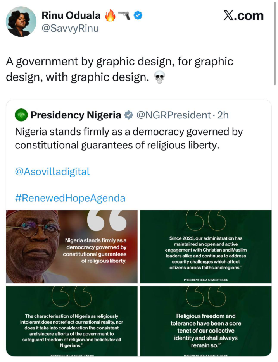Screen dimensions: 278x362
Task: View the "Religious freedom and tolerance" quote image
Action: 205,321
